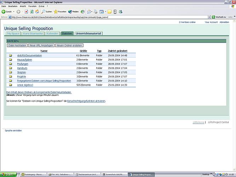Download folder contents as compressed file link
The width and height of the screenshot is (236, 177).
coord(39,92)
